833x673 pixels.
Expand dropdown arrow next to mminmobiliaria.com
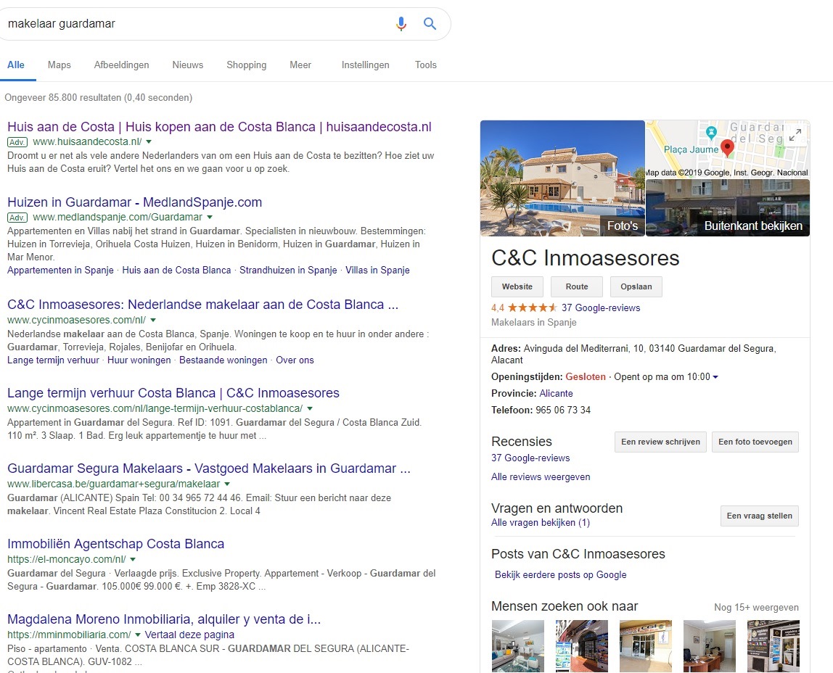pos(138,635)
